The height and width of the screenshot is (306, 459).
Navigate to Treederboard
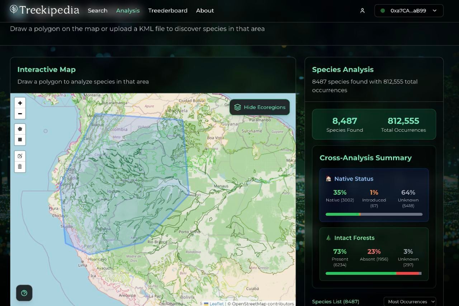click(x=168, y=11)
